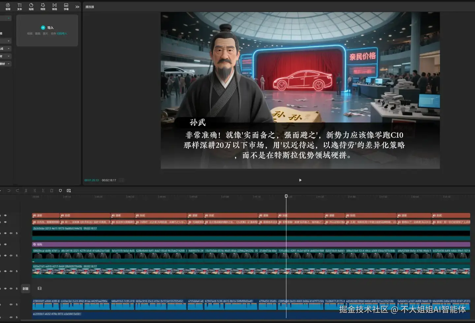Hide the top 读者/孙武 name text track

(x=5, y=215)
